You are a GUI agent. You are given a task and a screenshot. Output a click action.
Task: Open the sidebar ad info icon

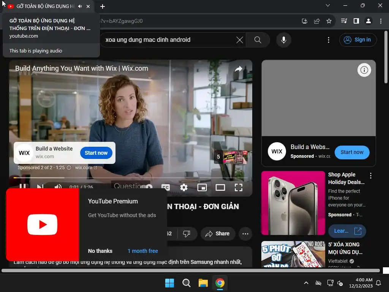coord(364,70)
